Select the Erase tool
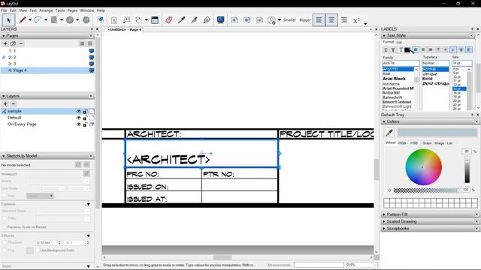Viewport: 481px width, 270px height. [168, 20]
